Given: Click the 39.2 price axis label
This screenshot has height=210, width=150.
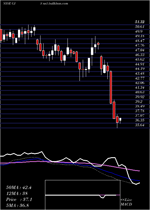Looking at the screenshot, I should (139, 102).
